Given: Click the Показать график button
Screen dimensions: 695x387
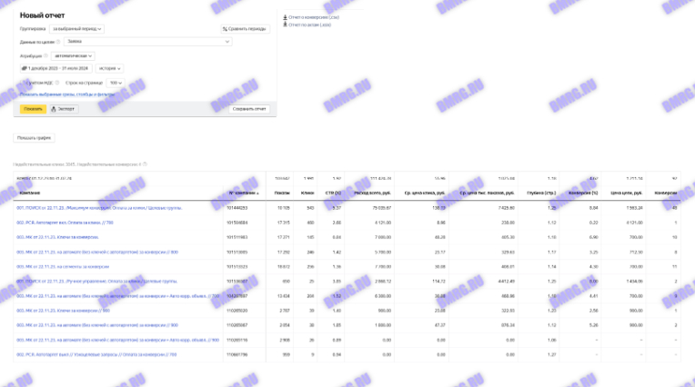Looking at the screenshot, I should pyautogui.click(x=35, y=138).
